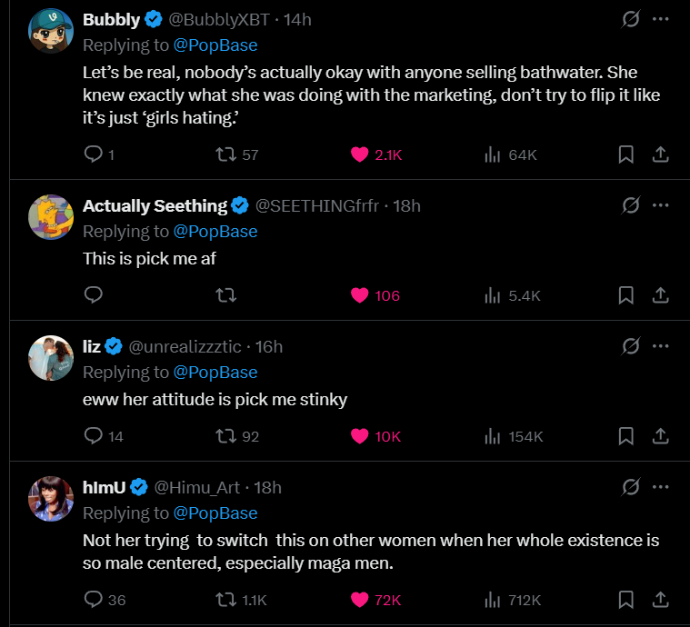Open more options on liz's tweet
The image size is (690, 627).
(661, 346)
